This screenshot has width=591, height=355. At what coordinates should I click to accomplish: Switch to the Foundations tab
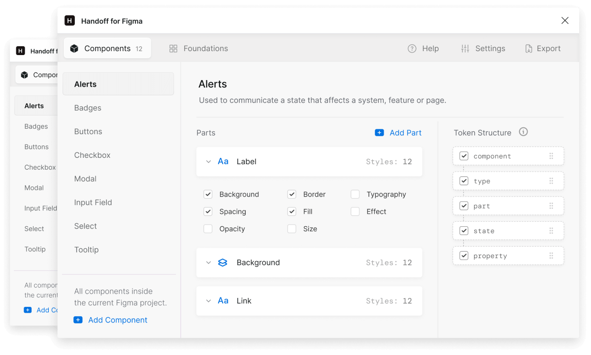point(198,49)
